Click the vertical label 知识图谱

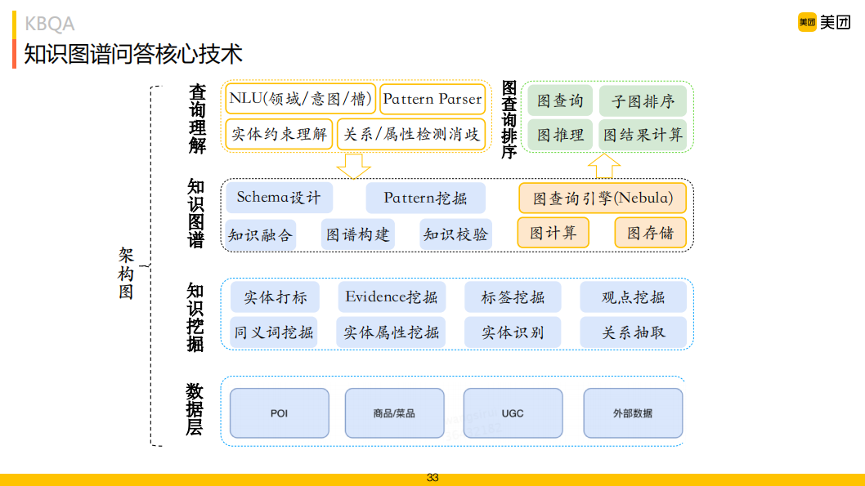(x=196, y=213)
